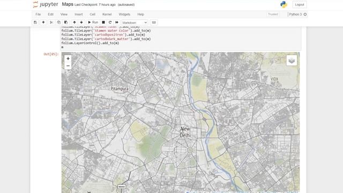
Task: Click the Out[85] output prompt
Action: click(x=51, y=54)
